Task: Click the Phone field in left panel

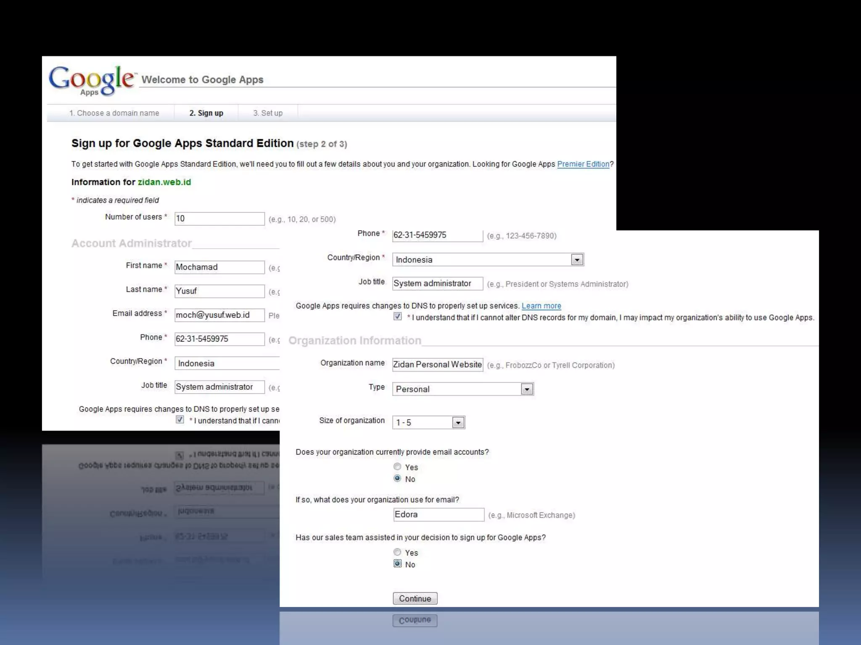Action: (x=219, y=339)
